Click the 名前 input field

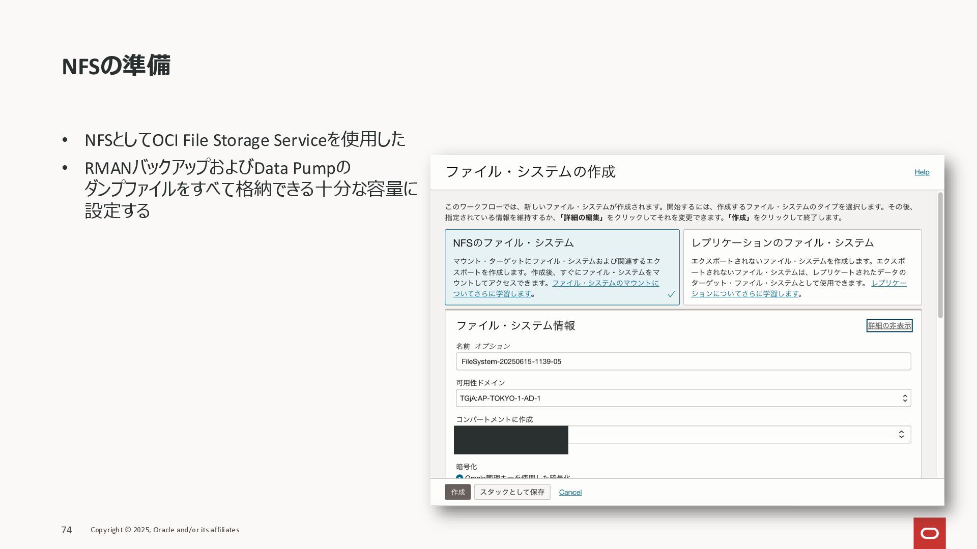(x=683, y=361)
